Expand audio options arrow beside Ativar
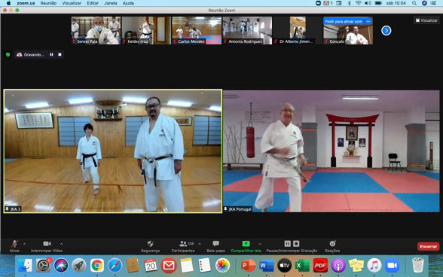 click(25, 244)
